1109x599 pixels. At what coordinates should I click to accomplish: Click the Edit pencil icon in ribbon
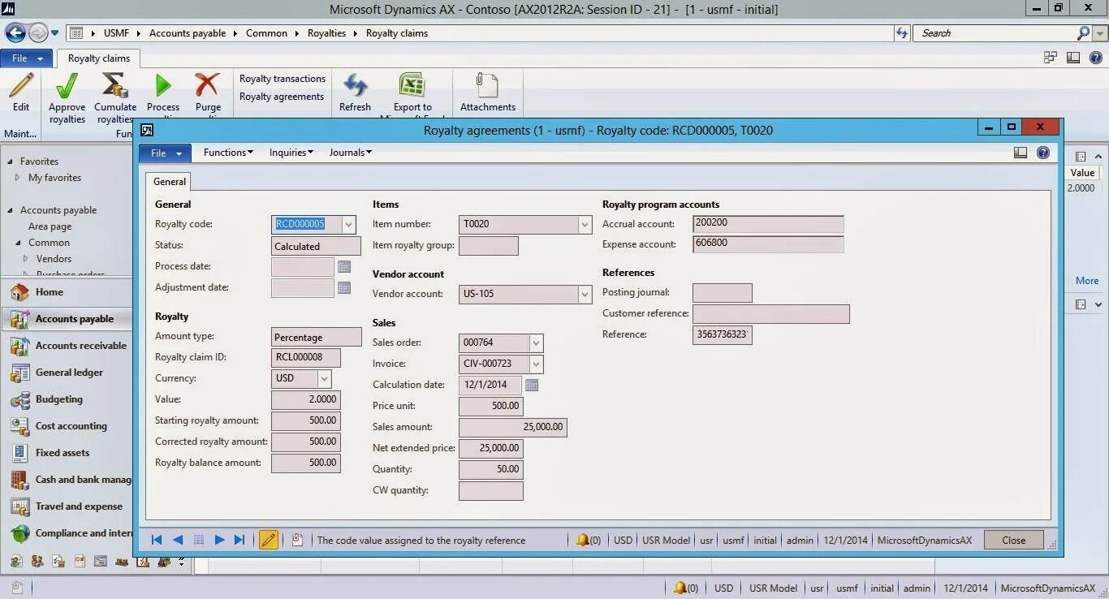tap(21, 86)
